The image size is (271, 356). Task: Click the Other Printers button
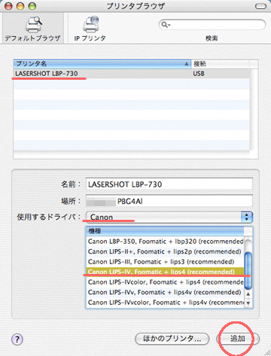pos(172,339)
